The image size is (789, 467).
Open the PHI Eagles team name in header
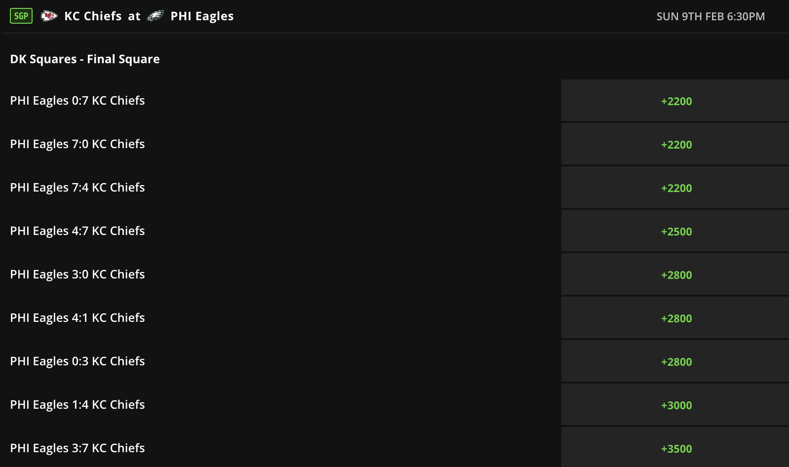point(202,16)
